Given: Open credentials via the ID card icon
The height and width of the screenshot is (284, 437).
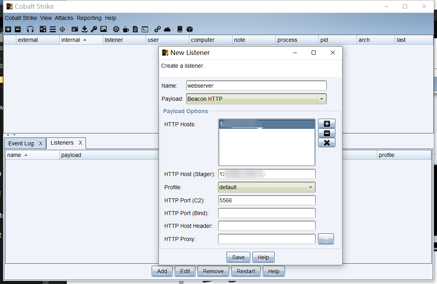Looking at the screenshot, I should click(x=75, y=29).
